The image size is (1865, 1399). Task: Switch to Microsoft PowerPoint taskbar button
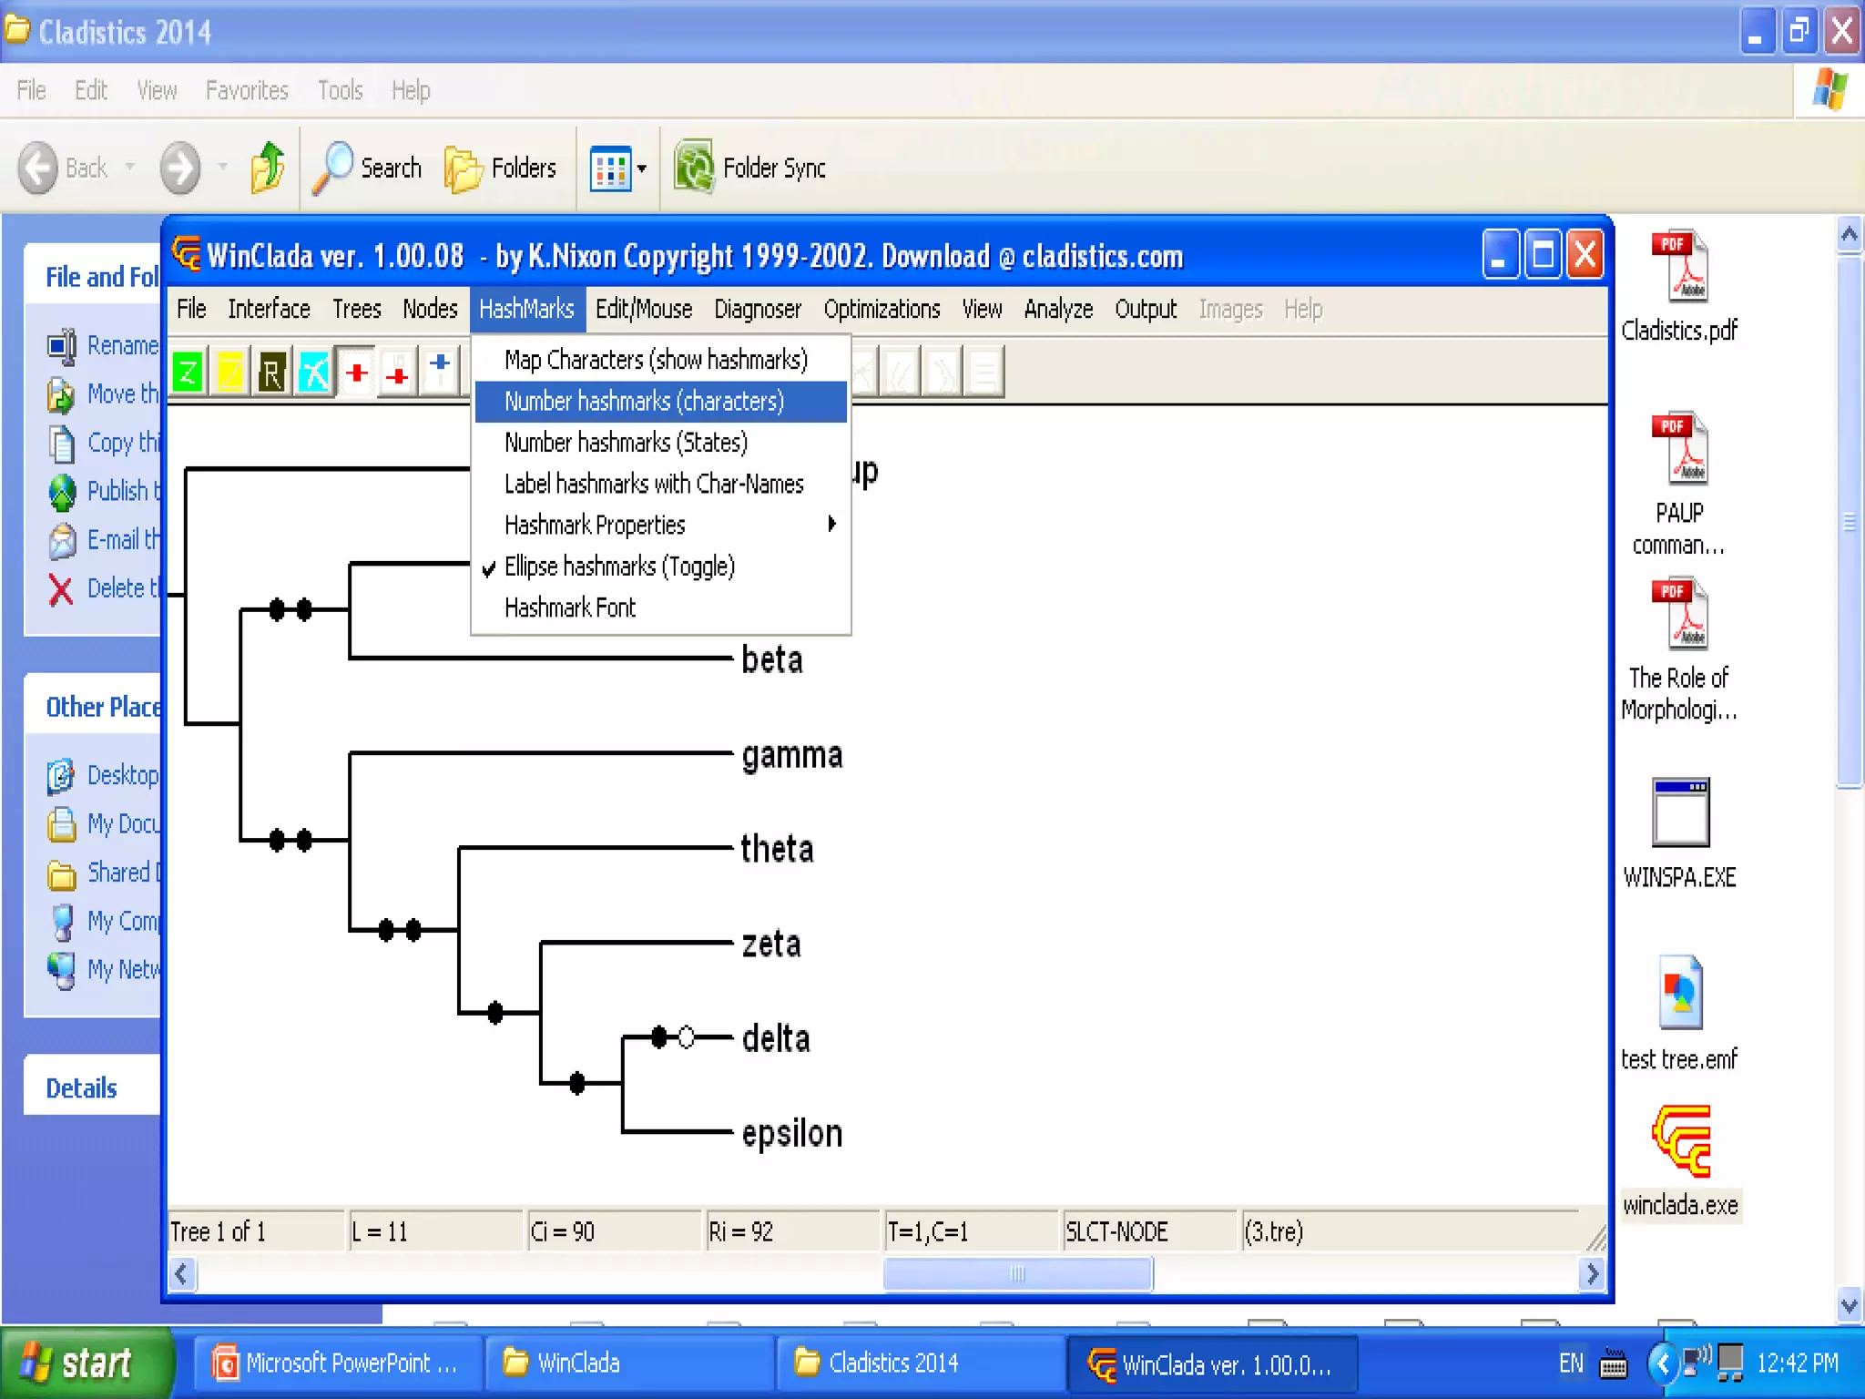point(337,1363)
